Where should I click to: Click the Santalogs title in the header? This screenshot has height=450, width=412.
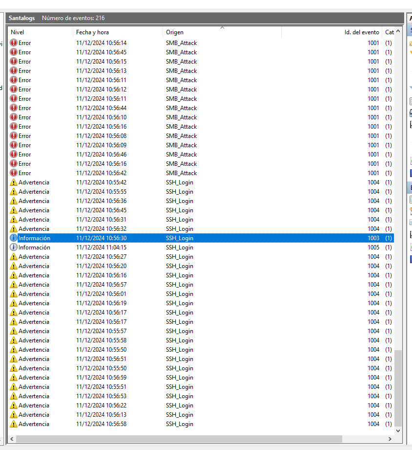click(21, 18)
